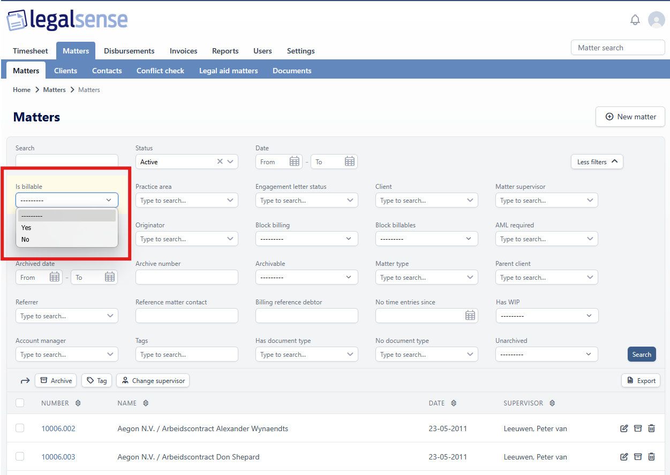The width and height of the screenshot is (670, 475).
Task: Open the user profile avatar menu
Action: (x=656, y=20)
